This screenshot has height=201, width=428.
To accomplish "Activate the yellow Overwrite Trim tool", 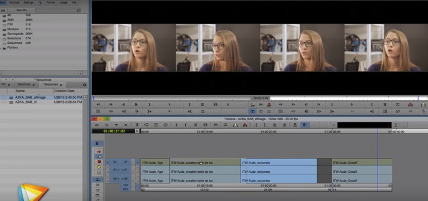I will (x=99, y=167).
